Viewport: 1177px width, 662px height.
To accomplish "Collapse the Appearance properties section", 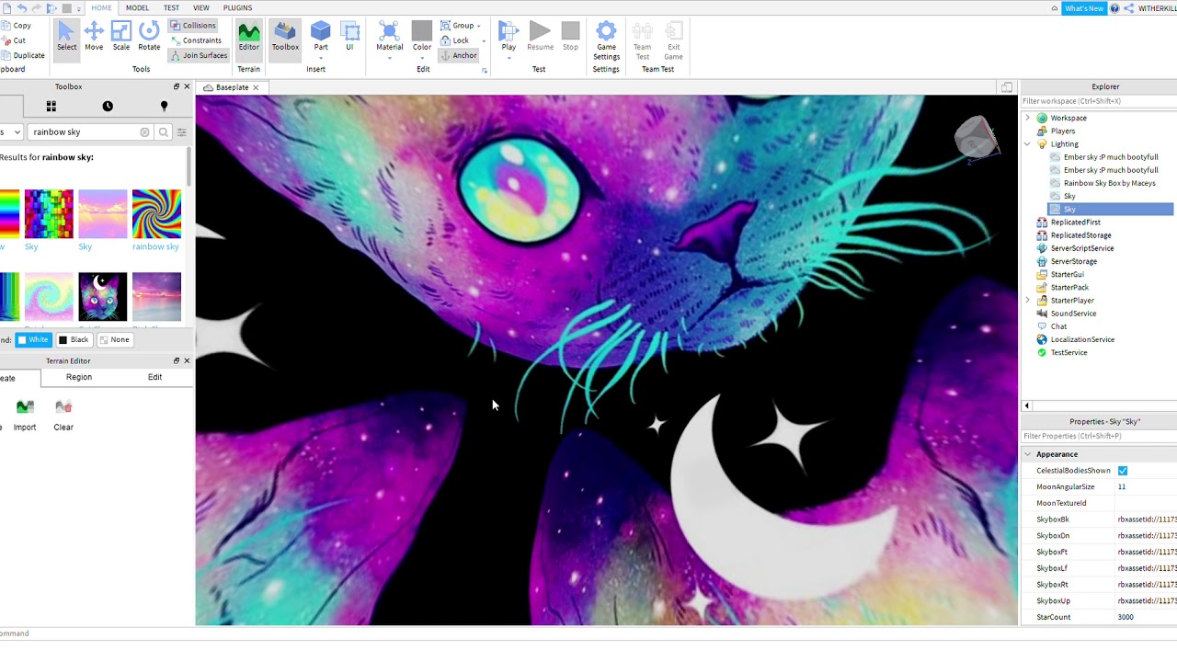I will click(1027, 454).
